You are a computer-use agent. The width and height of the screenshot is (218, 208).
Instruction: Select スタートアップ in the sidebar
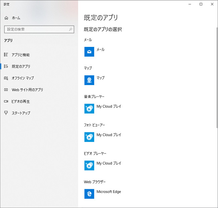pyautogui.click(x=21, y=113)
